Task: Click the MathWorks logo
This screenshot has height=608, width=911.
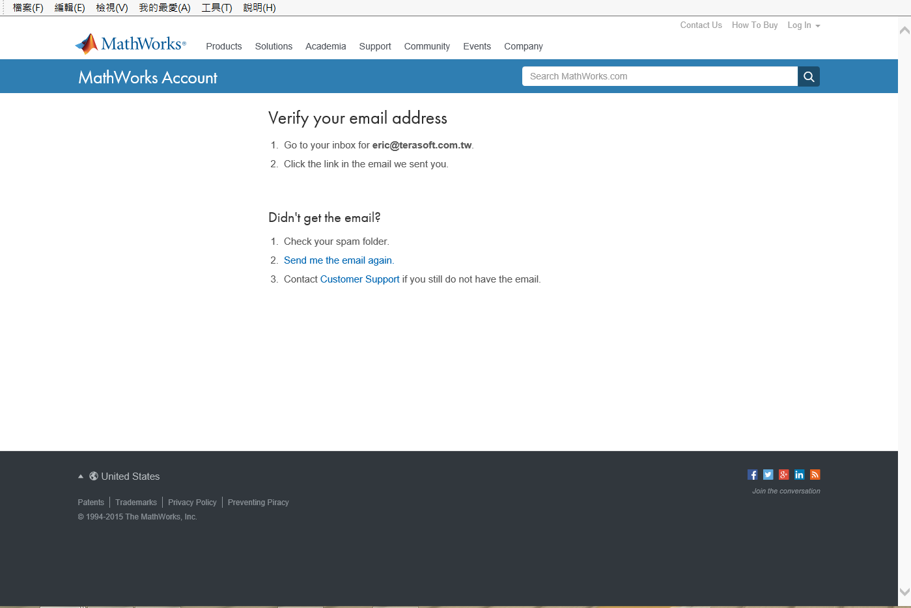Action: coord(131,44)
